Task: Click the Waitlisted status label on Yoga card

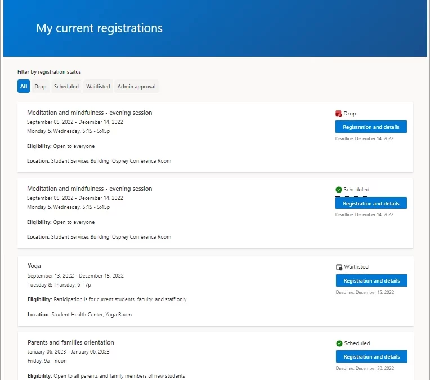Action: (x=356, y=267)
